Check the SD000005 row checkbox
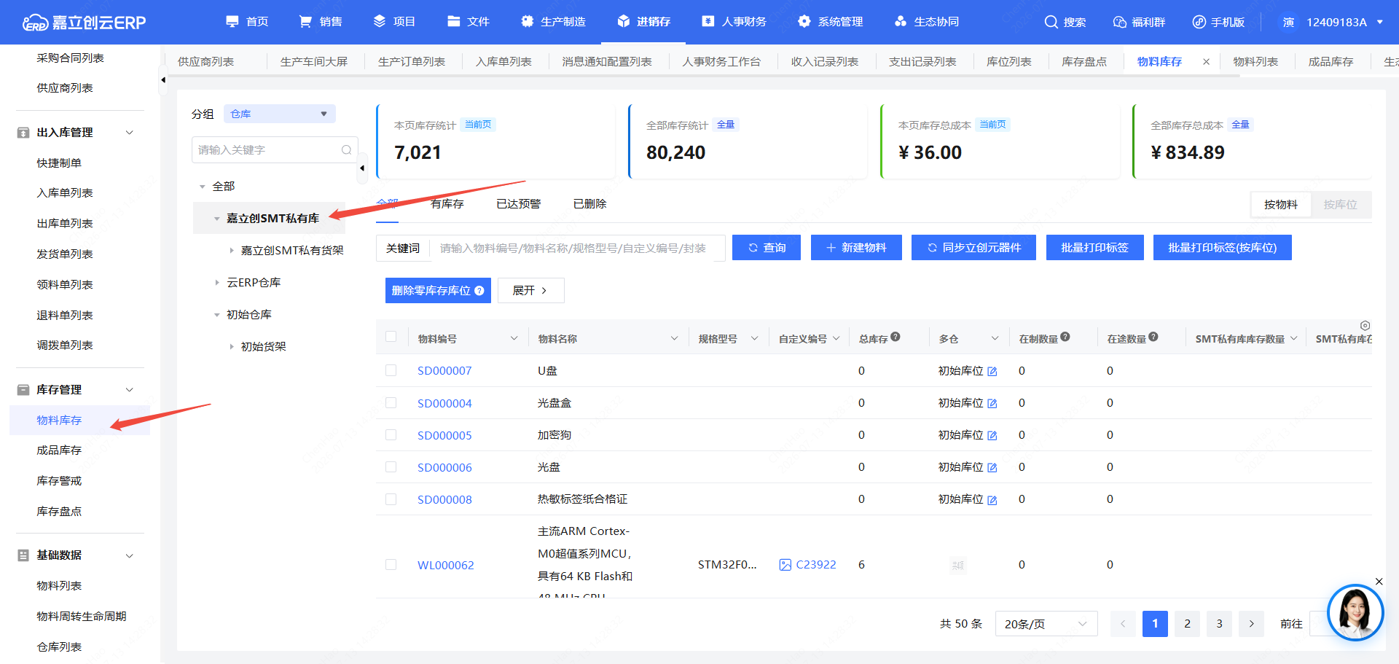This screenshot has width=1399, height=664. point(391,434)
